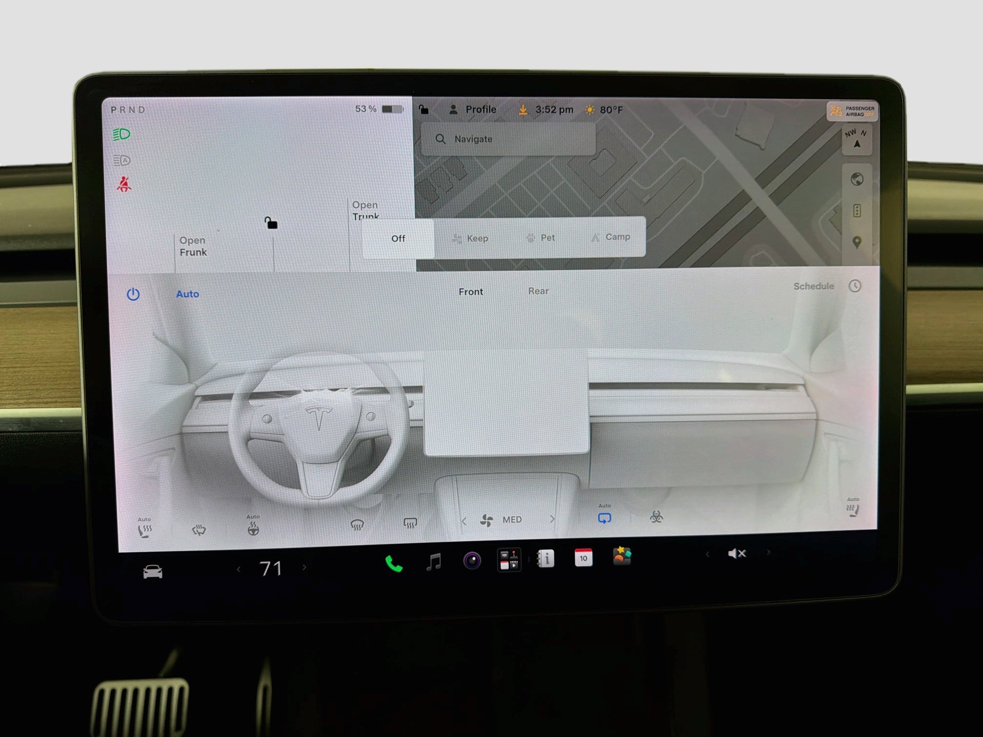The width and height of the screenshot is (983, 737).
Task: Toggle the rear window defrost
Action: pos(410,524)
